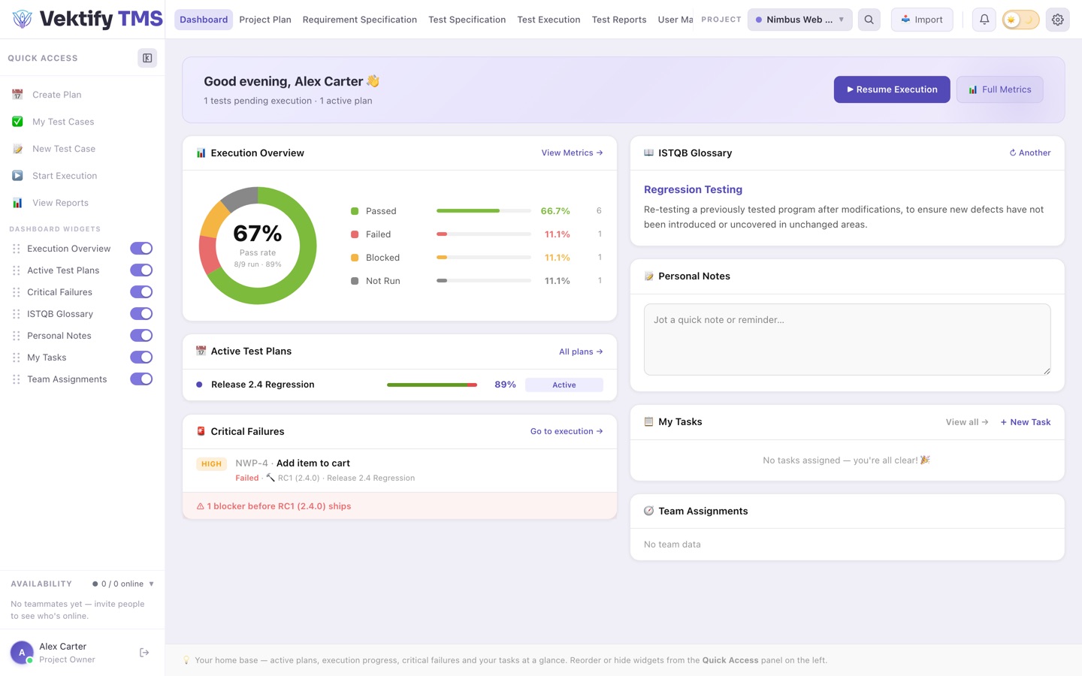Screen dimensions: 1082x676
Task: Disable the Execution Overview widget toggle
Action: 141,249
